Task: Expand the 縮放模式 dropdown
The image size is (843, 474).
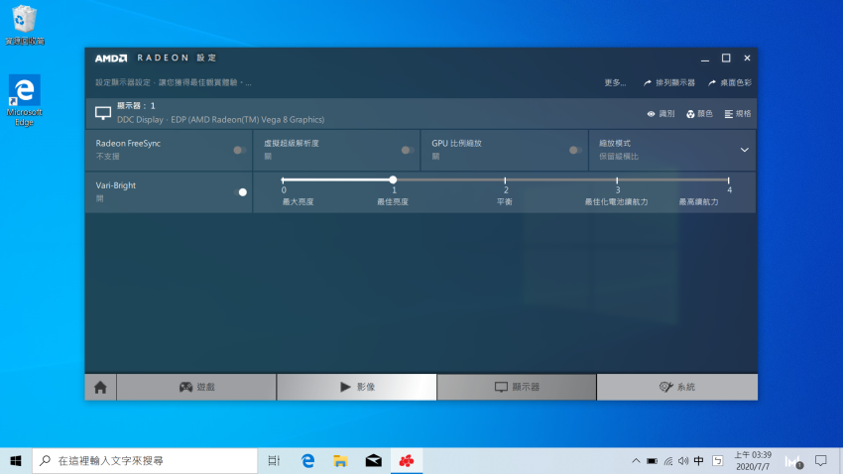Action: coord(744,150)
